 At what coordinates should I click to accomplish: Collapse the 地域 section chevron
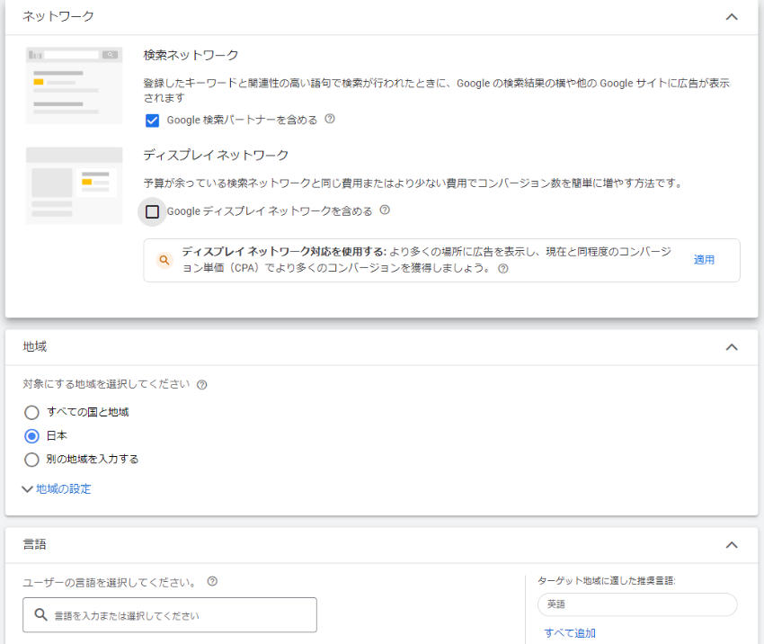coord(732,347)
